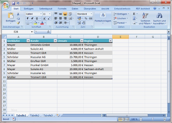Image resolution: width=172 pixels, height=123 pixels.
Task: Open the Verkäufer filter dropdown
Action: pos(28,41)
